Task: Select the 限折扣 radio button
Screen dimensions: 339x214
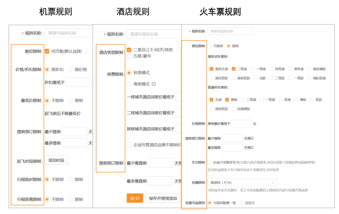Action: [47, 69]
